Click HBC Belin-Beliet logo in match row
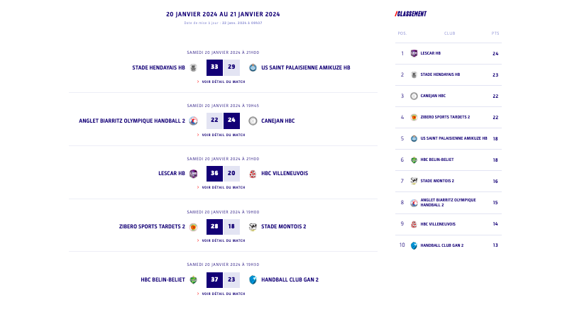 193,279
